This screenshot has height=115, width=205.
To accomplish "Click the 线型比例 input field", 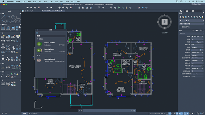I will tap(197, 45).
